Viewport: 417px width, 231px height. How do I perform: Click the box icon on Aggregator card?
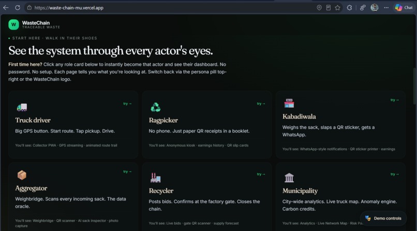click(22, 175)
